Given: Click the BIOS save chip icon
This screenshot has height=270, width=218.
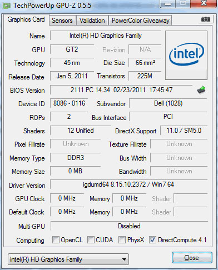Looking at the screenshot, I should (x=201, y=90).
